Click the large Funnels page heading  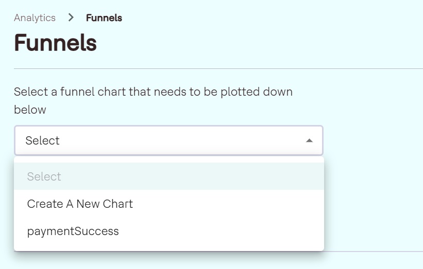[55, 43]
